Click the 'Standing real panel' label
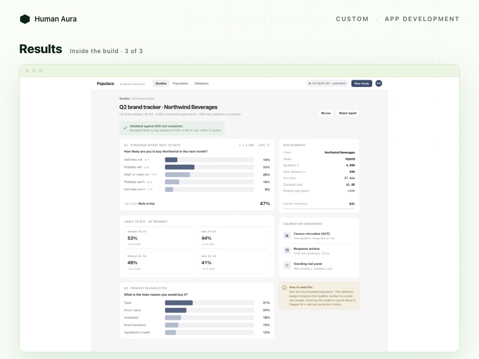This screenshot has height=359, width=479. [308, 264]
